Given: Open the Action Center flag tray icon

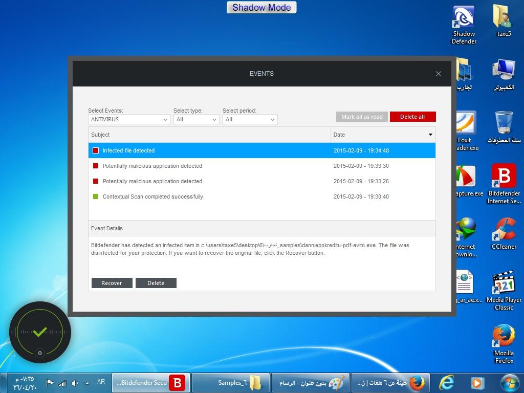Looking at the screenshot, I should coord(50,383).
